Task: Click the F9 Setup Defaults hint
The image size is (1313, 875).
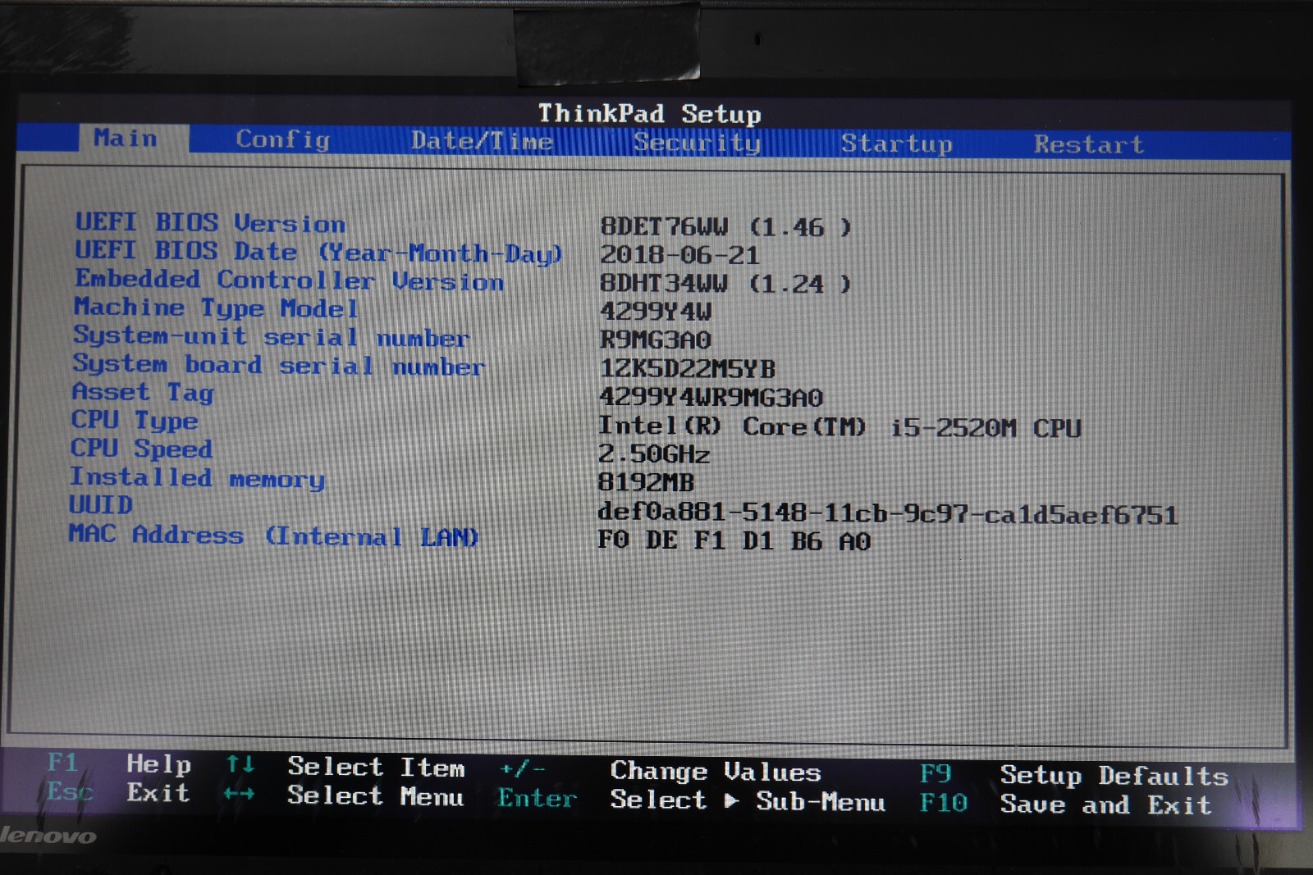Action: 1073,775
